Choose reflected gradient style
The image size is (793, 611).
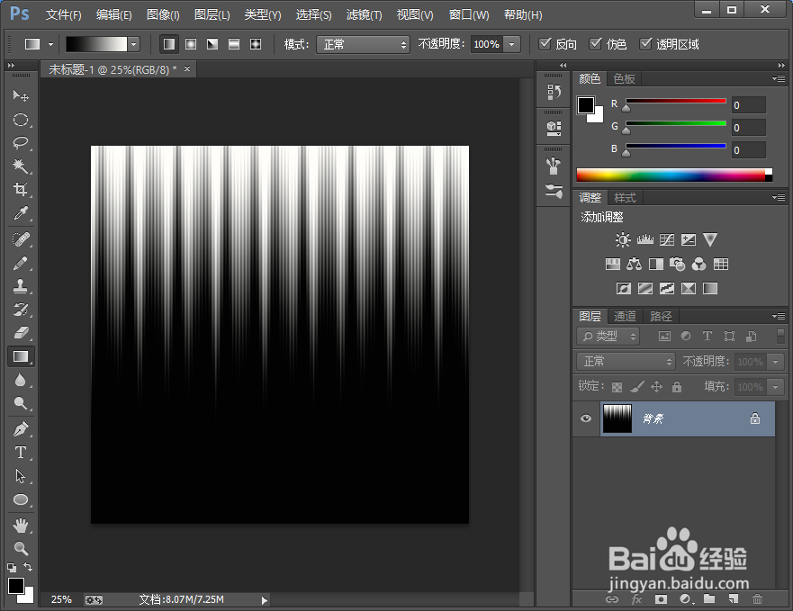234,44
